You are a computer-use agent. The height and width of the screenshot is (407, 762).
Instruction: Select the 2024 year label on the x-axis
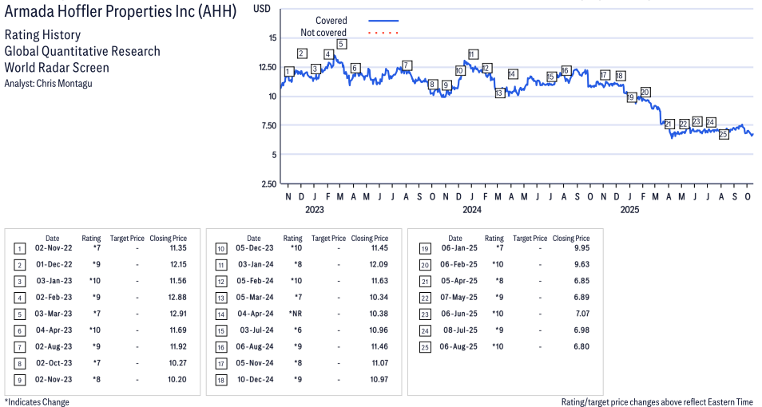pyautogui.click(x=472, y=210)
